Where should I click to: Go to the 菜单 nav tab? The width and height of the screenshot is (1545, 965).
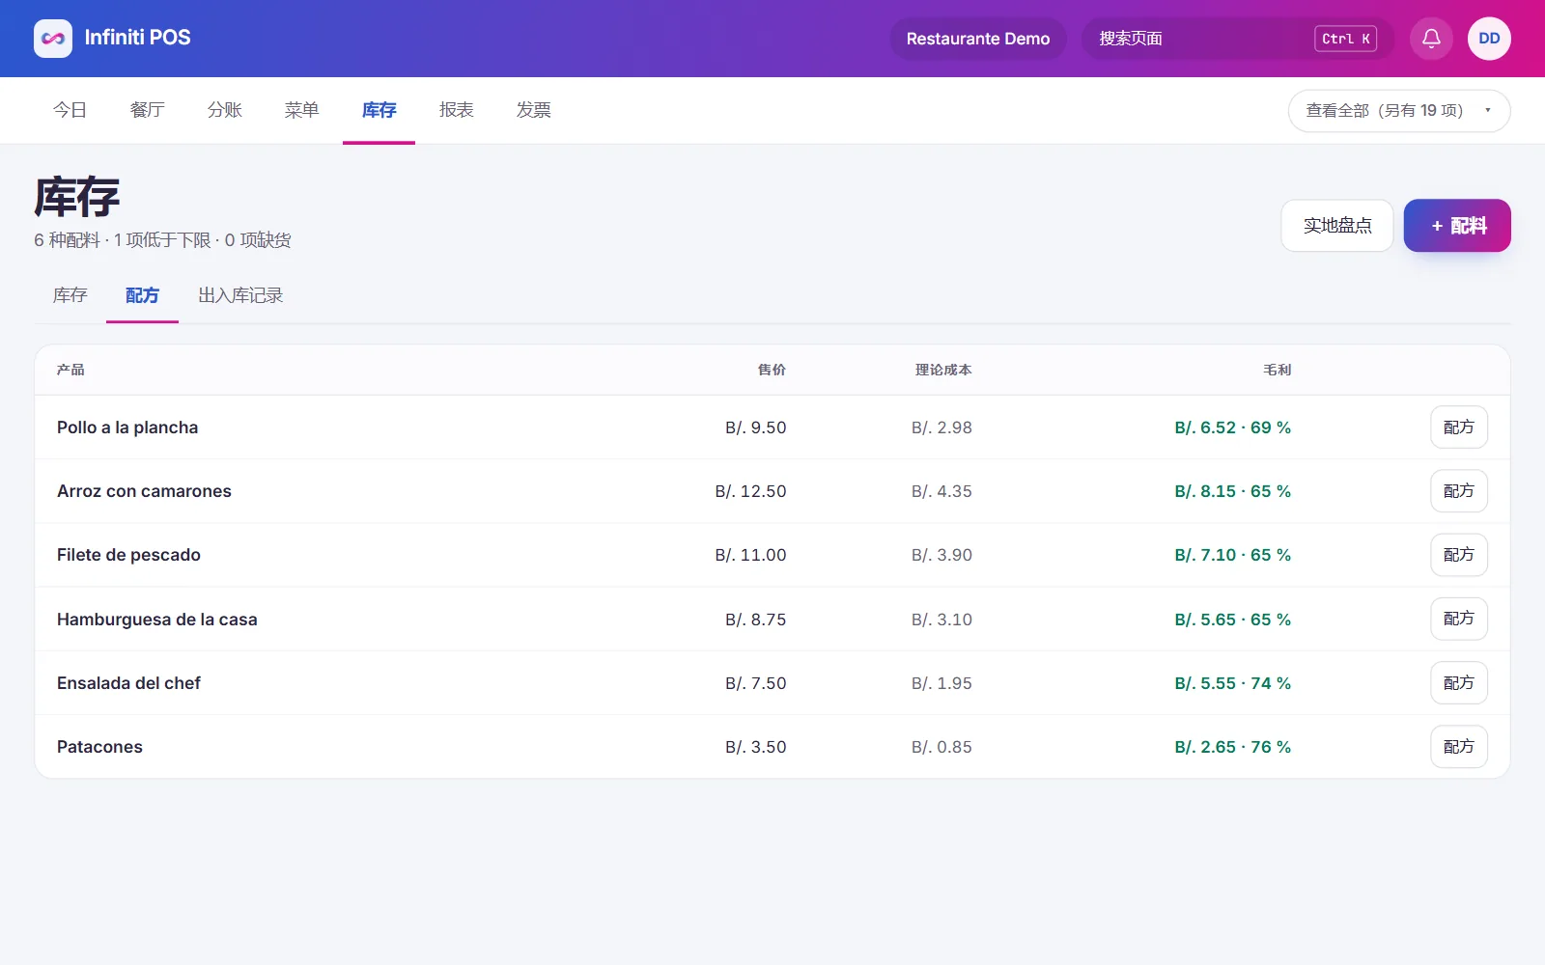click(301, 110)
